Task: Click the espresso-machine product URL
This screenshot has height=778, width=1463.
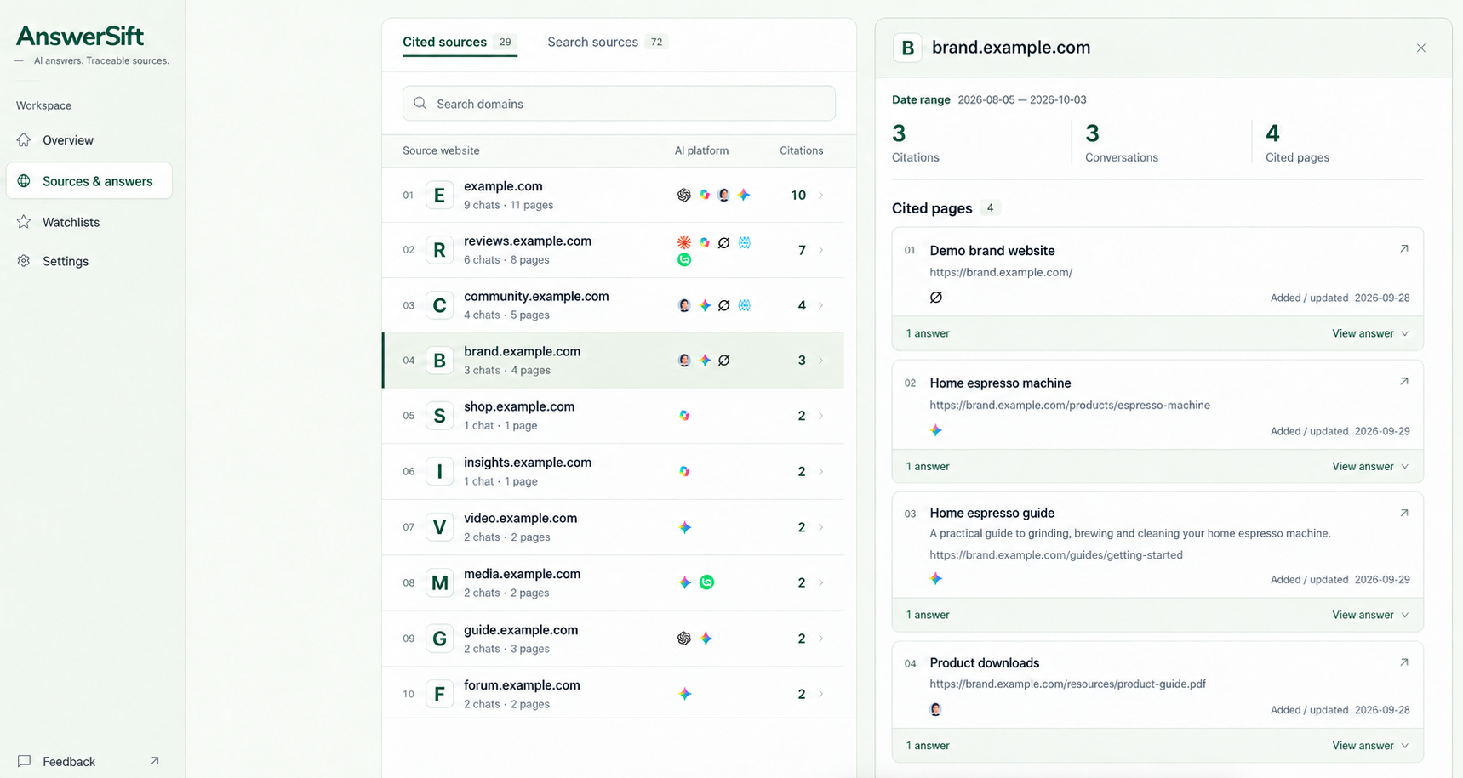Action: (1070, 405)
